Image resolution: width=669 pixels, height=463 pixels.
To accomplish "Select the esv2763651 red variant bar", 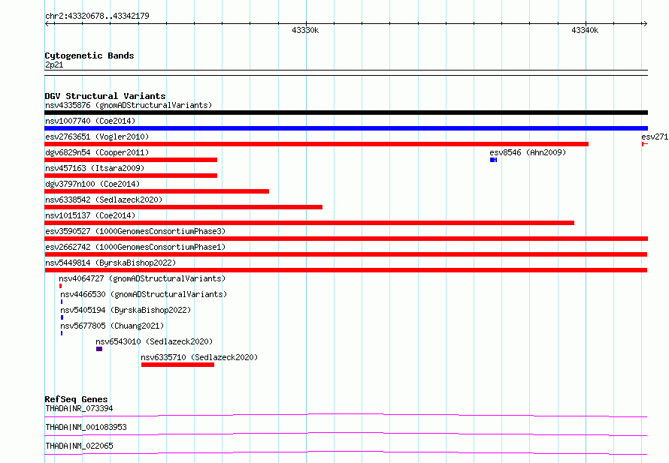I will 316,144.
